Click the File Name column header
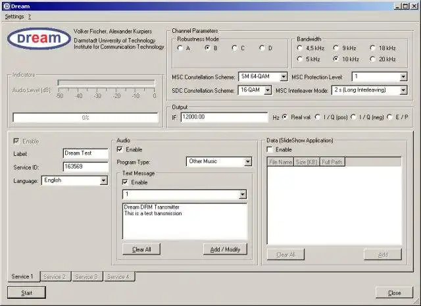 pos(281,162)
